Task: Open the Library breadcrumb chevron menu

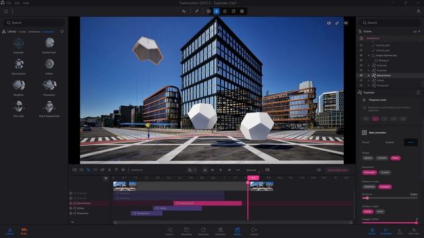Action: click(x=62, y=32)
